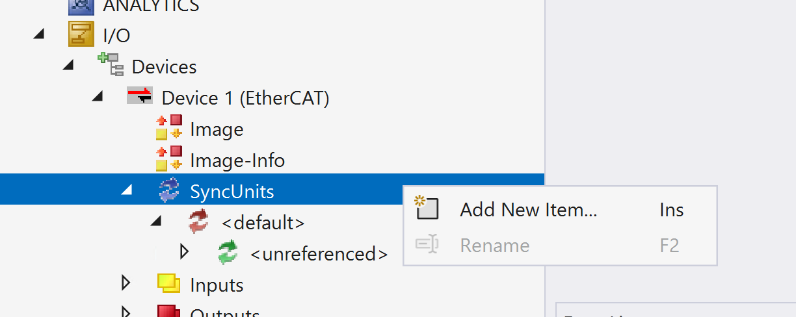796x317 pixels.
Task: Click the red default sync unit icon
Action: tap(198, 222)
